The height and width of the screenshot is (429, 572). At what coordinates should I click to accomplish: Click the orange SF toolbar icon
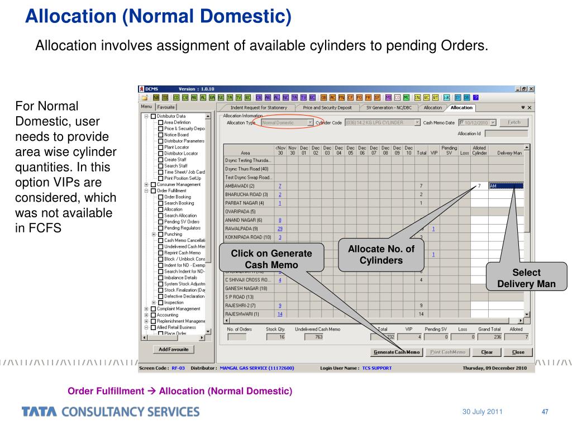pos(377,97)
